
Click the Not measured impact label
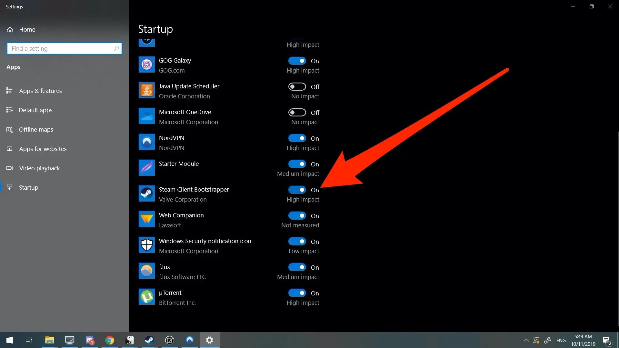300,225
